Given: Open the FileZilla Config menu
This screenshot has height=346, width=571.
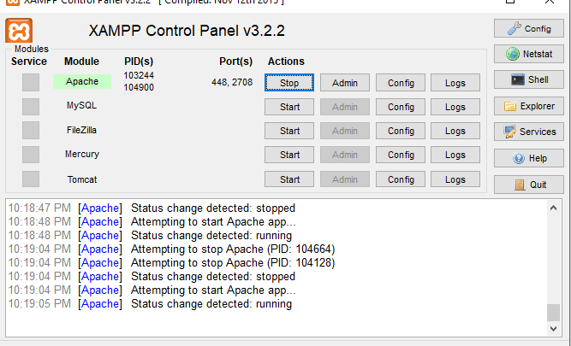Looking at the screenshot, I should pyautogui.click(x=401, y=131).
